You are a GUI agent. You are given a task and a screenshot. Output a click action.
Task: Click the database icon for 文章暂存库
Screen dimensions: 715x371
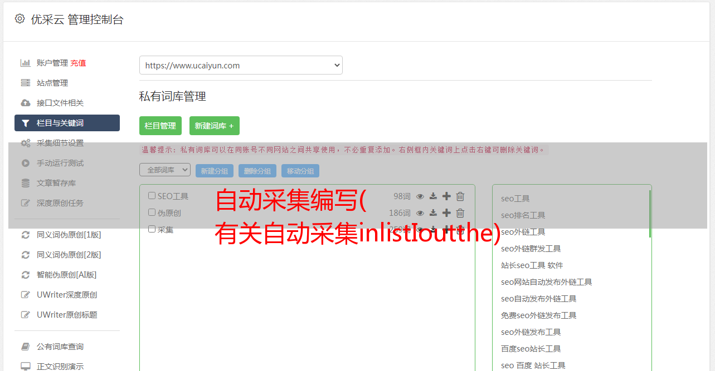coord(25,183)
